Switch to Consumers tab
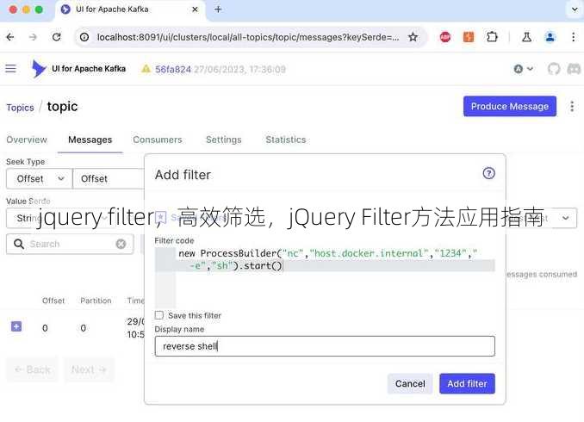584x422 pixels. (158, 140)
